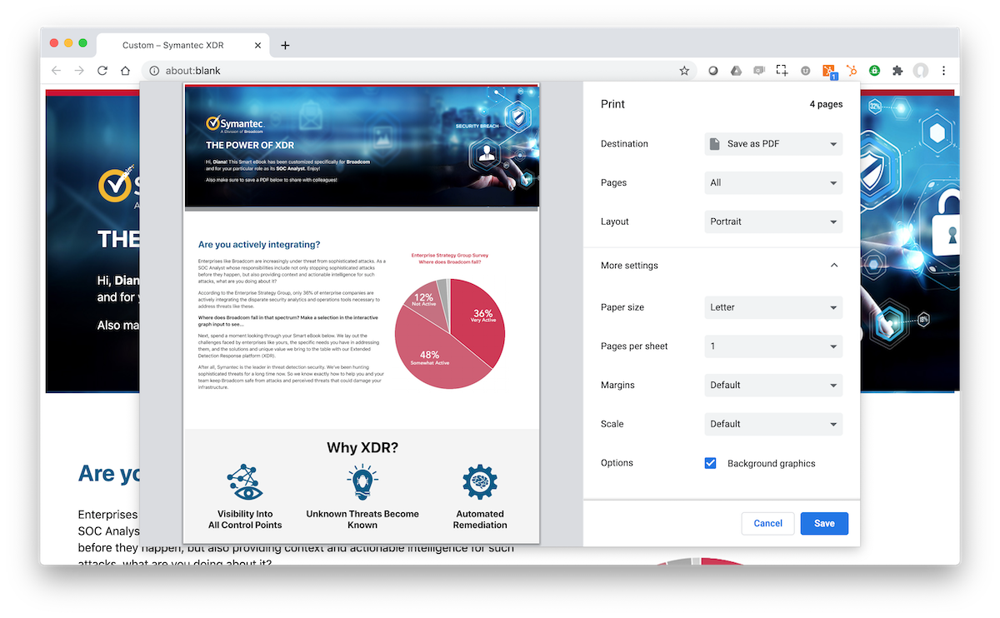Click the '4 pages' count text
1000x618 pixels.
pyautogui.click(x=826, y=104)
